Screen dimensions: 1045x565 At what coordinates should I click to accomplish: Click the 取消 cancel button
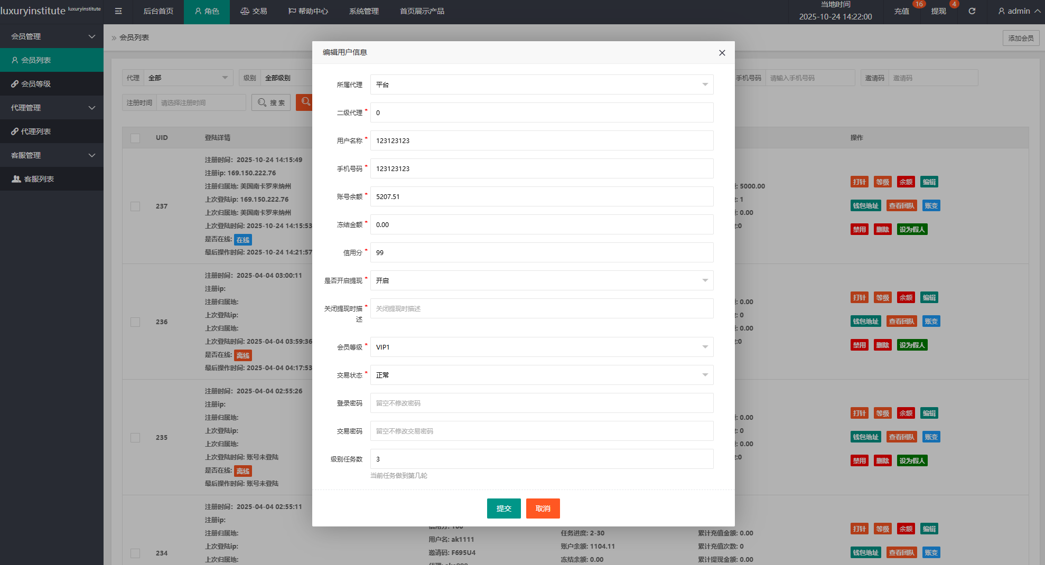pyautogui.click(x=543, y=508)
